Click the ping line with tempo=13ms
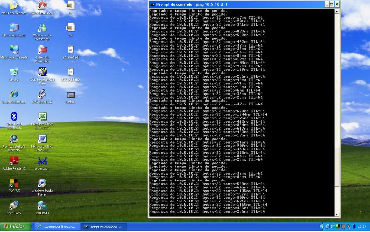Image resolution: width=370 pixels, height=232 pixels. coord(206,87)
